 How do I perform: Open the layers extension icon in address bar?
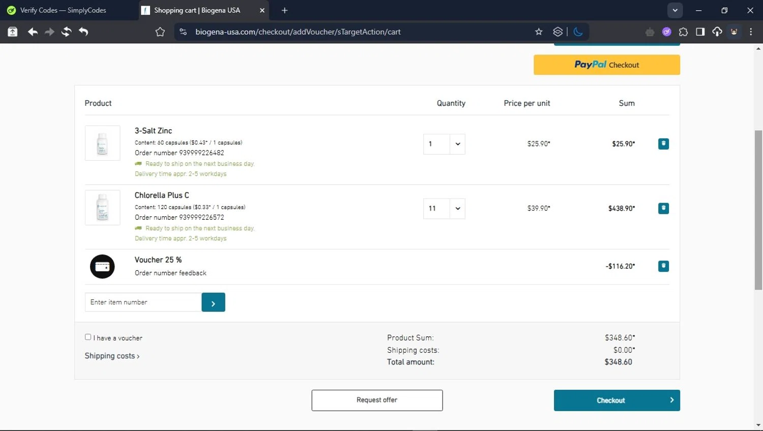(558, 32)
